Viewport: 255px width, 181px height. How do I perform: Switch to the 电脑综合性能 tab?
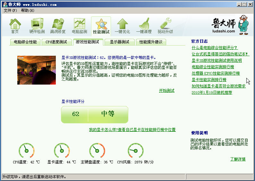point(25,42)
